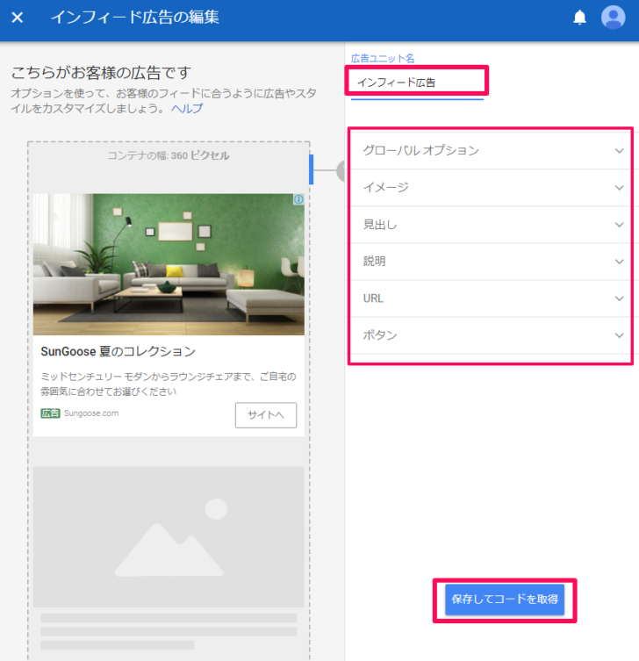This screenshot has width=639, height=661.
Task: Expand the URL section
Action: pos(491,298)
